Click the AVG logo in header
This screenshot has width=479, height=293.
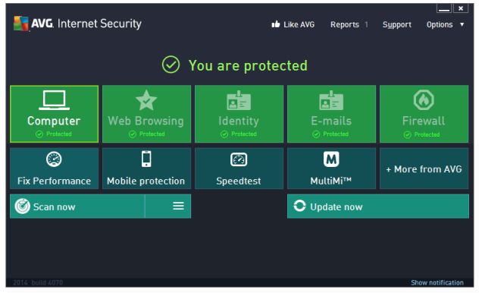click(21, 24)
